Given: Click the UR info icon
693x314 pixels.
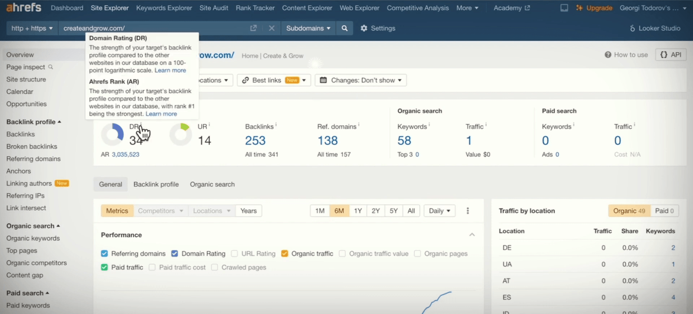Looking at the screenshot, I should [x=209, y=125].
